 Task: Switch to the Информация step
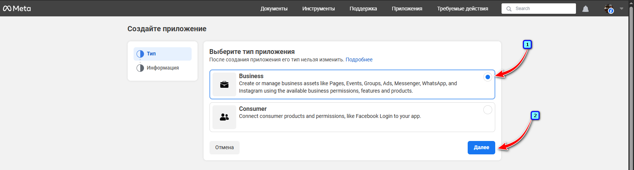click(x=163, y=68)
